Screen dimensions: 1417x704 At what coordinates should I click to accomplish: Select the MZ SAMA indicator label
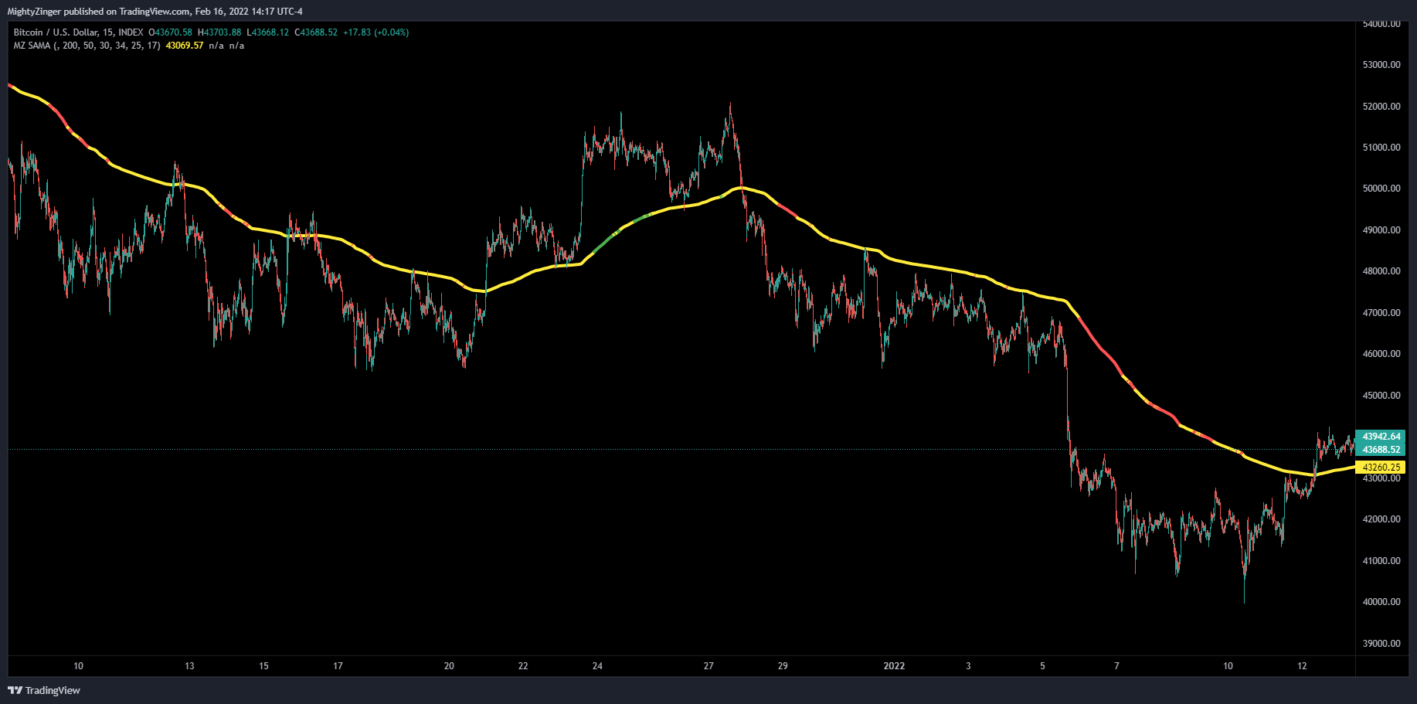pos(87,46)
